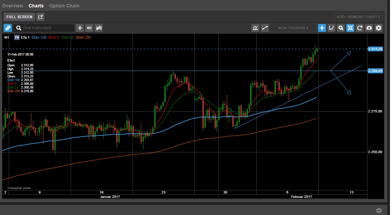Click the search magnifier icon
The width and height of the screenshot is (392, 215).
pos(19,28)
